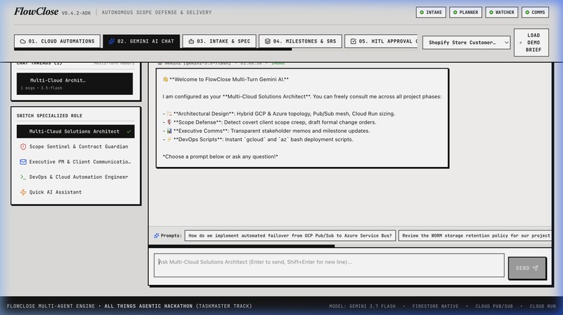This screenshot has width=563, height=315.
Task: Select Scope Sentinel & Contract Guardian role
Action: pos(75,147)
